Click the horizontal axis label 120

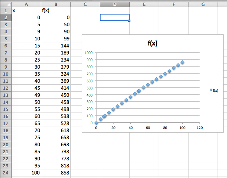(x=200, y=128)
